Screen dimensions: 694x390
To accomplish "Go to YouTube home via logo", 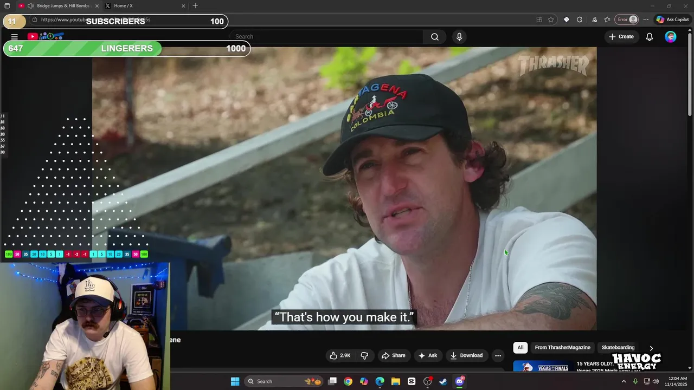I will [46, 37].
